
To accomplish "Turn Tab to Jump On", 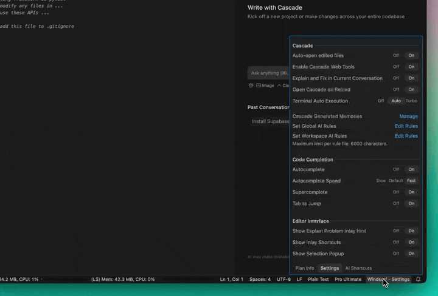I will [411, 204].
